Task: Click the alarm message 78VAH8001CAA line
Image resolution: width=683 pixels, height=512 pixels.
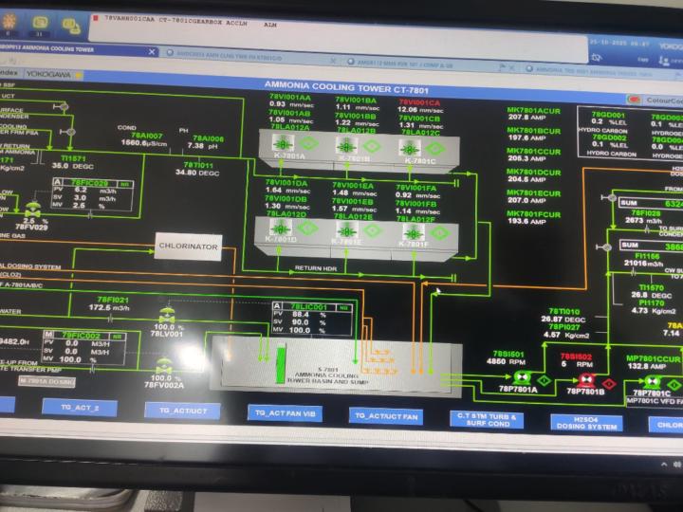Action: (x=192, y=22)
